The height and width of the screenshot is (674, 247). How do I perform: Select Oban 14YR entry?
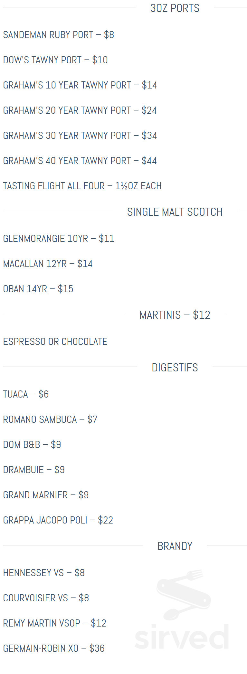pos(38,289)
